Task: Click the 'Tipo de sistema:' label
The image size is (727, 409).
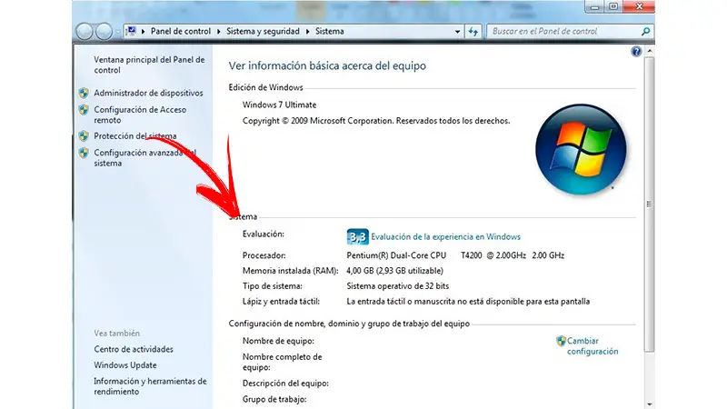Action: [272, 286]
